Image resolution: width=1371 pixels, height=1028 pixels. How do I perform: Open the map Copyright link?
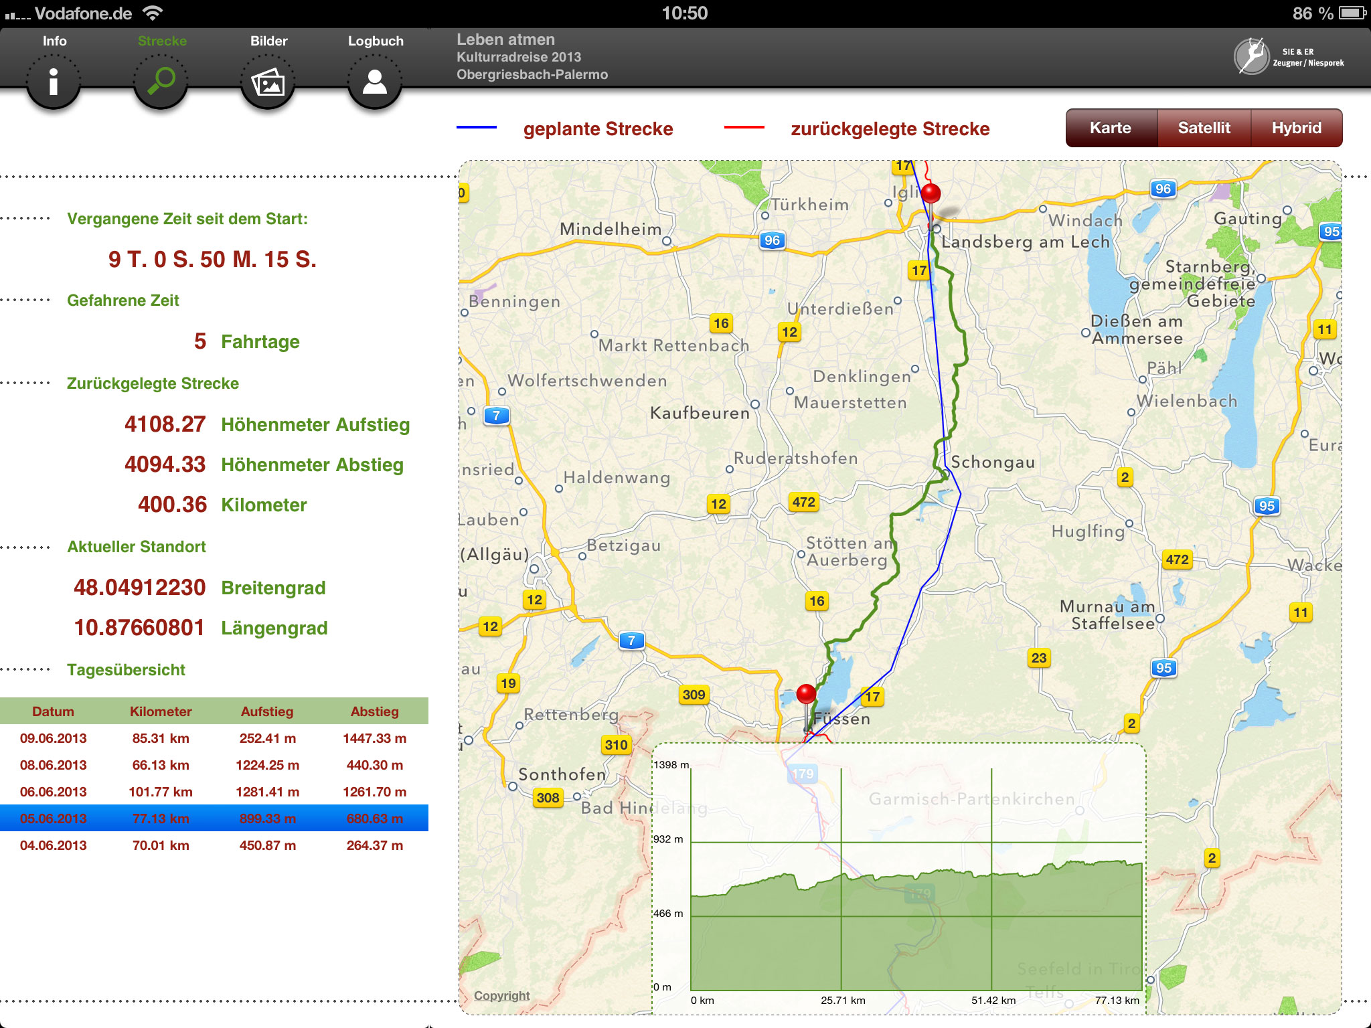coord(501,995)
